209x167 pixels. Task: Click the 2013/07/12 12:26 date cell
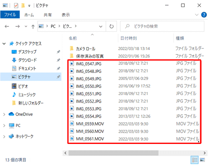(x=134, y=116)
